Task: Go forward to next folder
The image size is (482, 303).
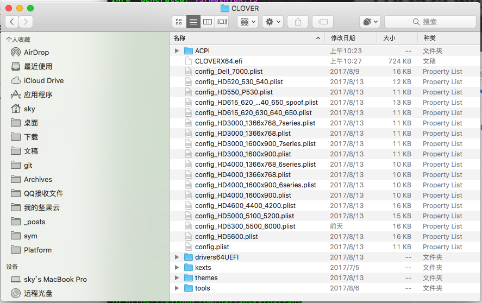Action: 26,22
